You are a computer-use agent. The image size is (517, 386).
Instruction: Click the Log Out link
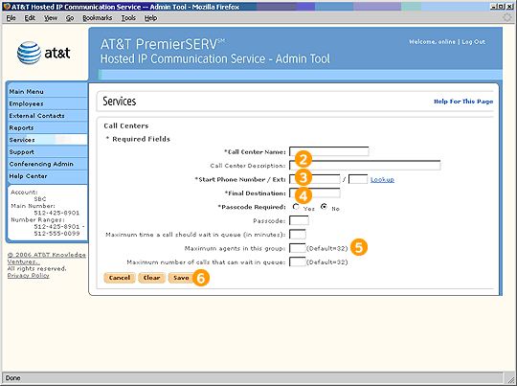(473, 42)
